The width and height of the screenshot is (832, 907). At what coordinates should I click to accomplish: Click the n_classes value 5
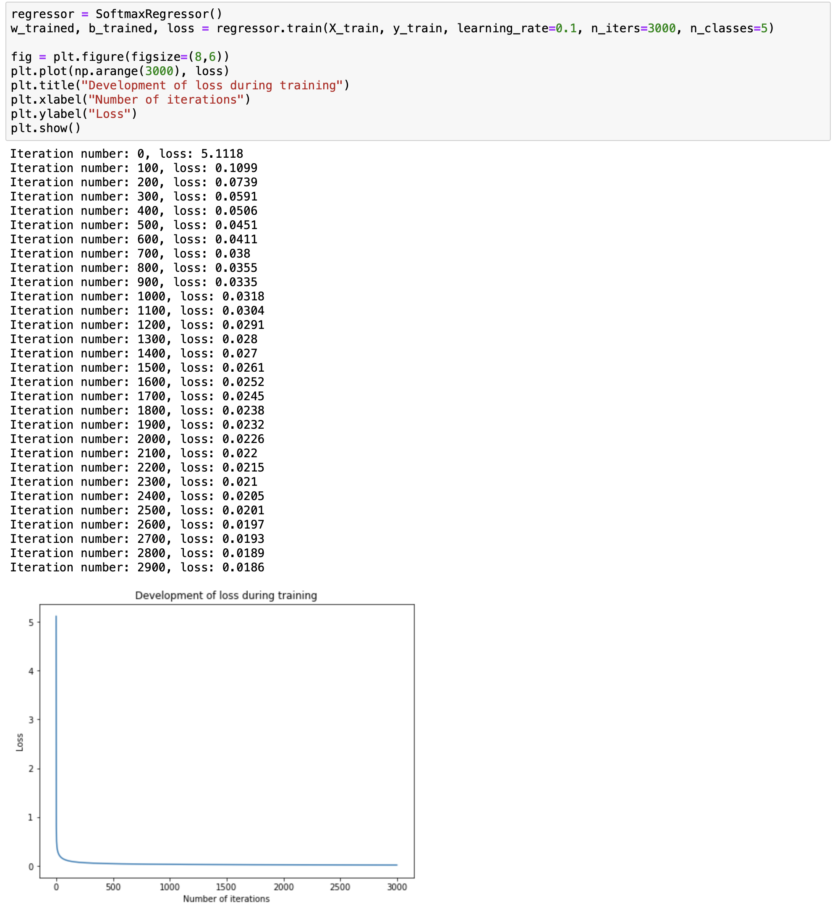(x=764, y=29)
